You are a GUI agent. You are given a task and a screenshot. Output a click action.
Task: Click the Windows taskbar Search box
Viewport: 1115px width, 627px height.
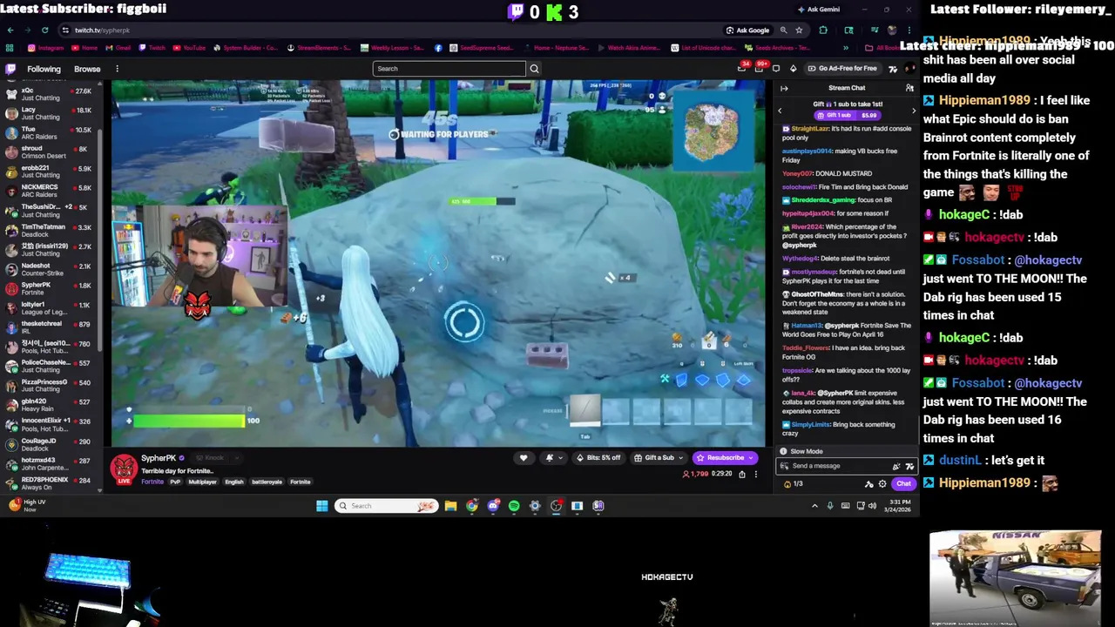click(x=387, y=506)
